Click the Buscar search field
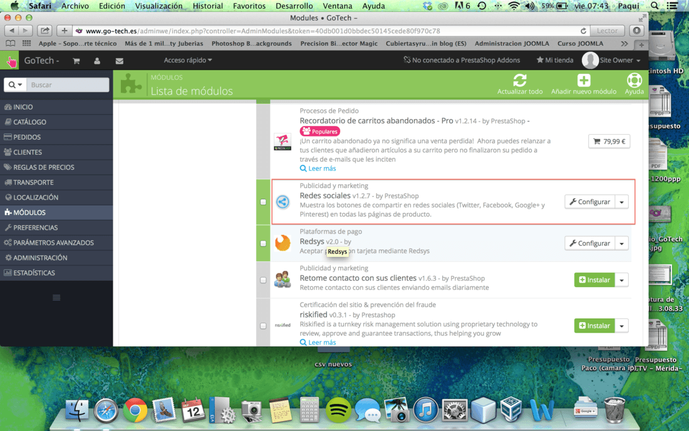 pos(68,85)
